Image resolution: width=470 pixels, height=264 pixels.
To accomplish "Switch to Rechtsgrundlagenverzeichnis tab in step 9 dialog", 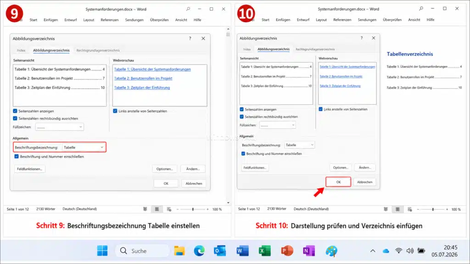I will (98, 50).
